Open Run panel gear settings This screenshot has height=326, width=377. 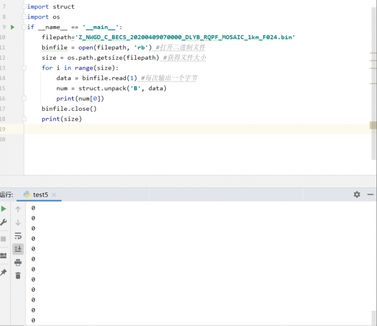tap(357, 194)
